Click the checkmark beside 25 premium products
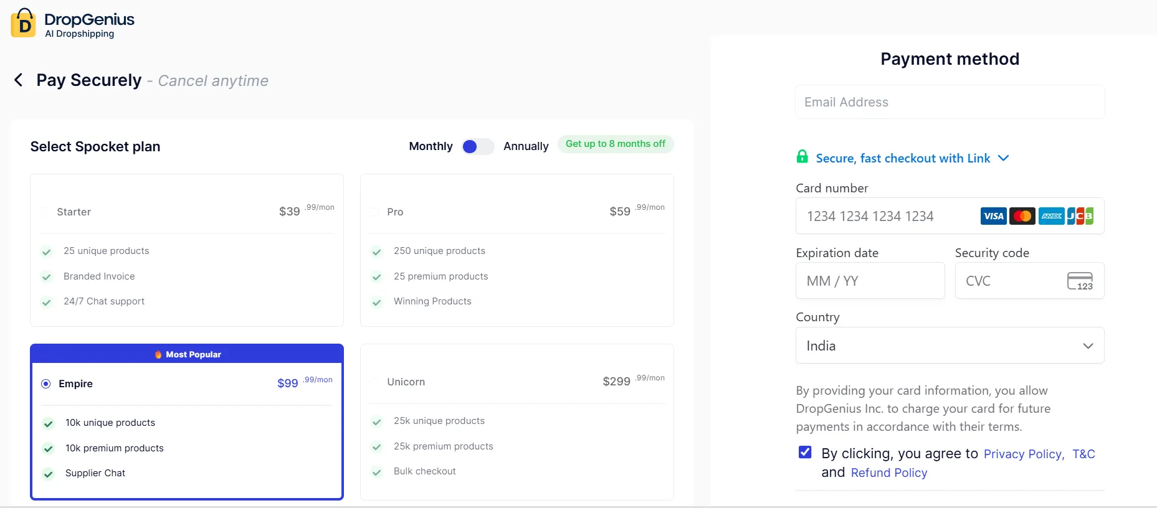This screenshot has height=508, width=1157. pos(376,277)
